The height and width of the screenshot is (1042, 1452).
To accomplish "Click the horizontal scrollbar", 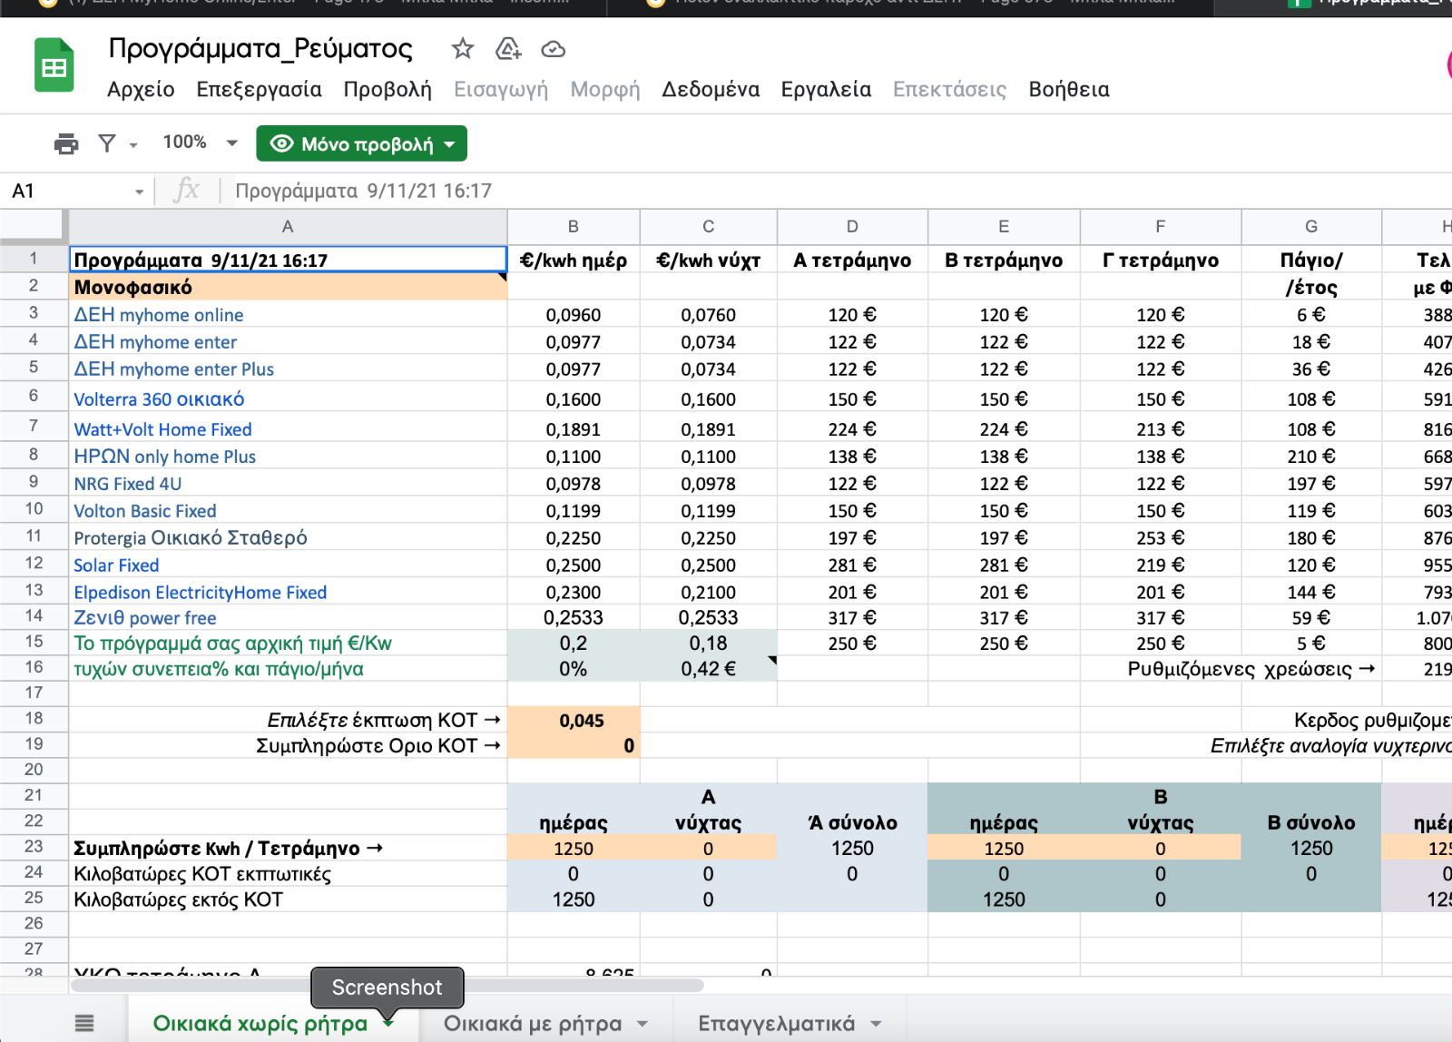I will pos(388,985).
